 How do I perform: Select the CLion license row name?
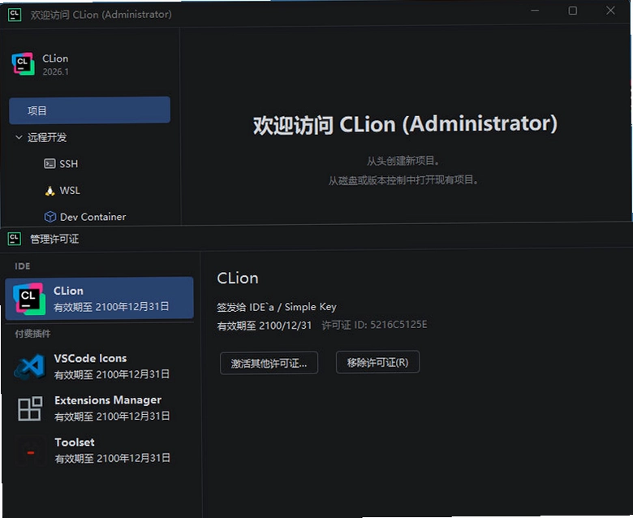point(68,291)
